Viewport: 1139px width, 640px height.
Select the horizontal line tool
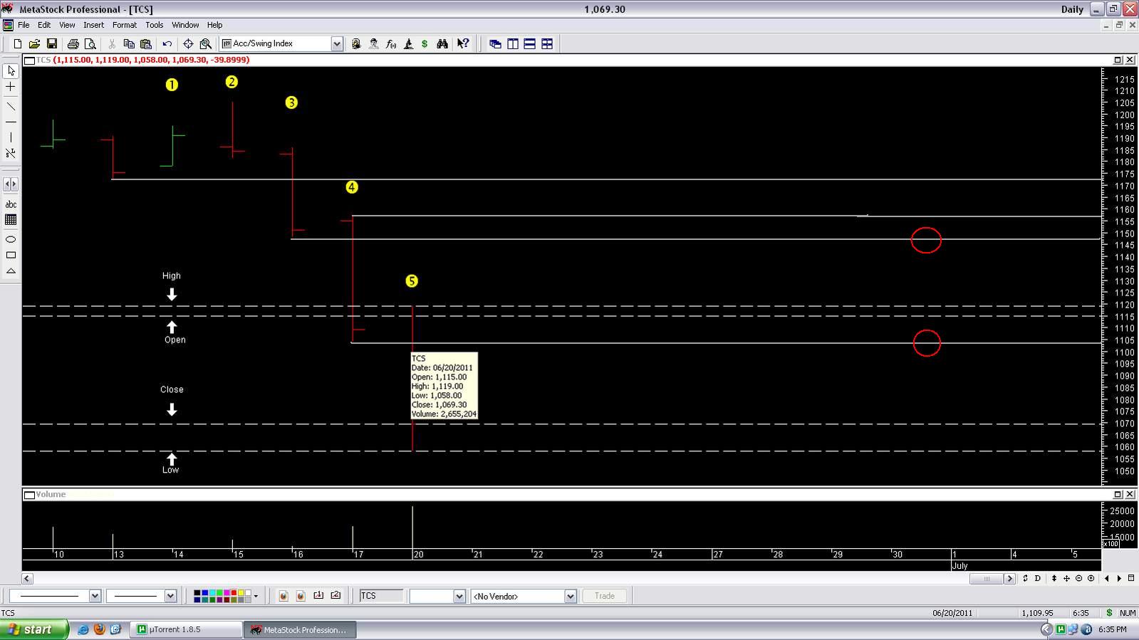click(x=11, y=122)
